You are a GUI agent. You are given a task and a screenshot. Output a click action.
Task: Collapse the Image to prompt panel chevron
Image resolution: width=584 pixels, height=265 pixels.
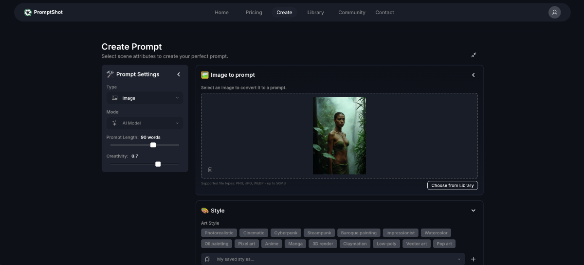tap(473, 75)
